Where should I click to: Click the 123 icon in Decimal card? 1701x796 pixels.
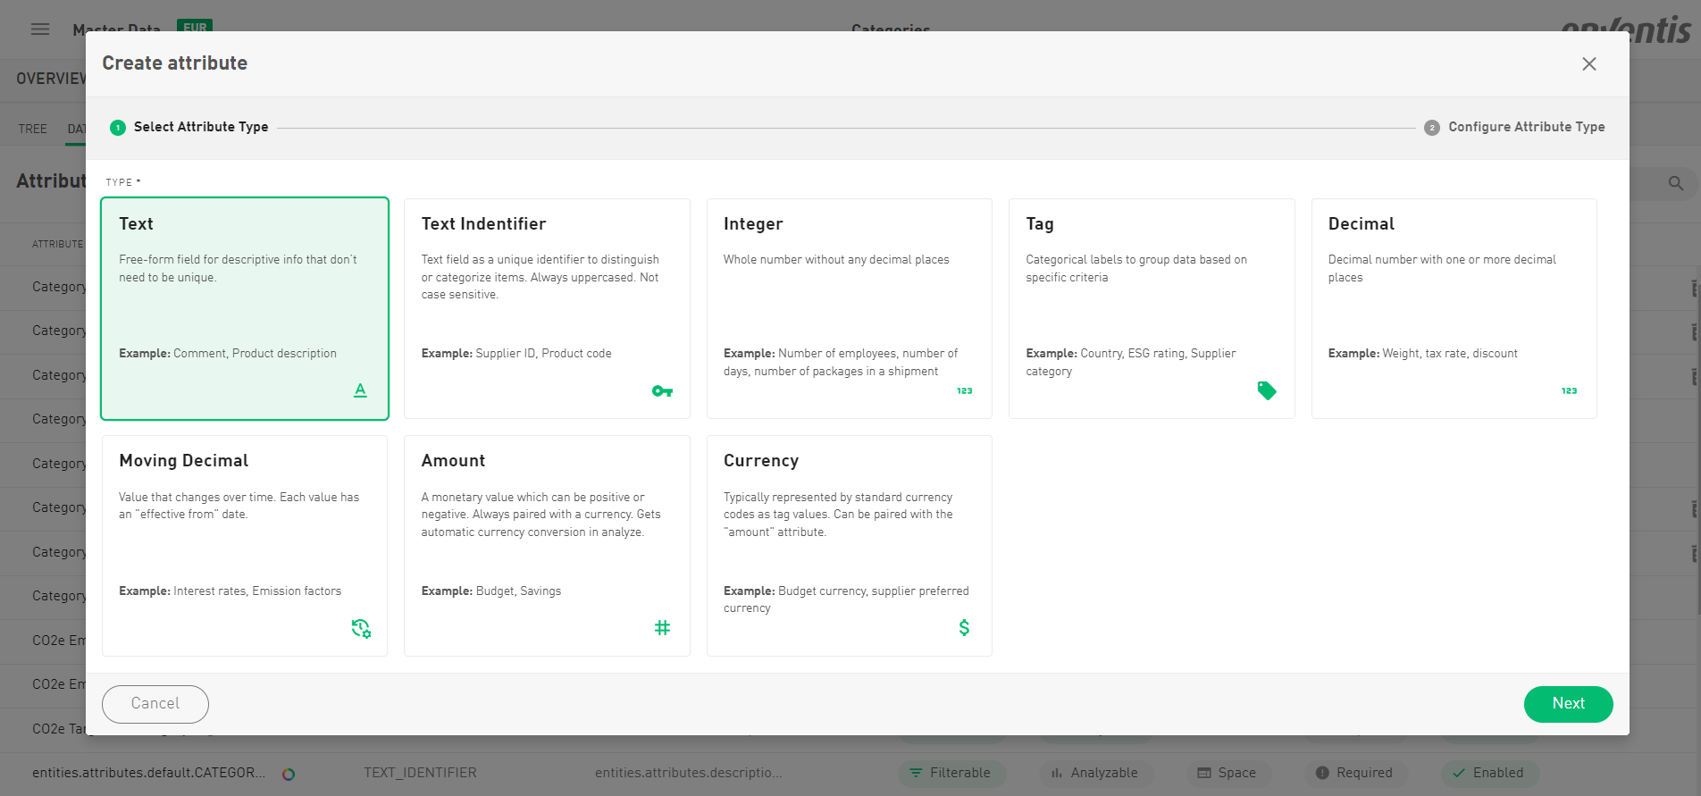(x=1569, y=391)
